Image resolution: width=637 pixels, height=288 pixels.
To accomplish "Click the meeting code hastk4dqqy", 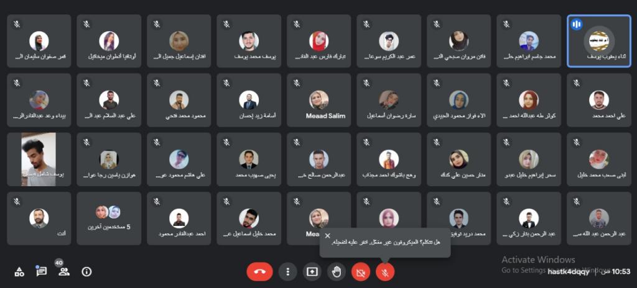I will (x=569, y=272).
